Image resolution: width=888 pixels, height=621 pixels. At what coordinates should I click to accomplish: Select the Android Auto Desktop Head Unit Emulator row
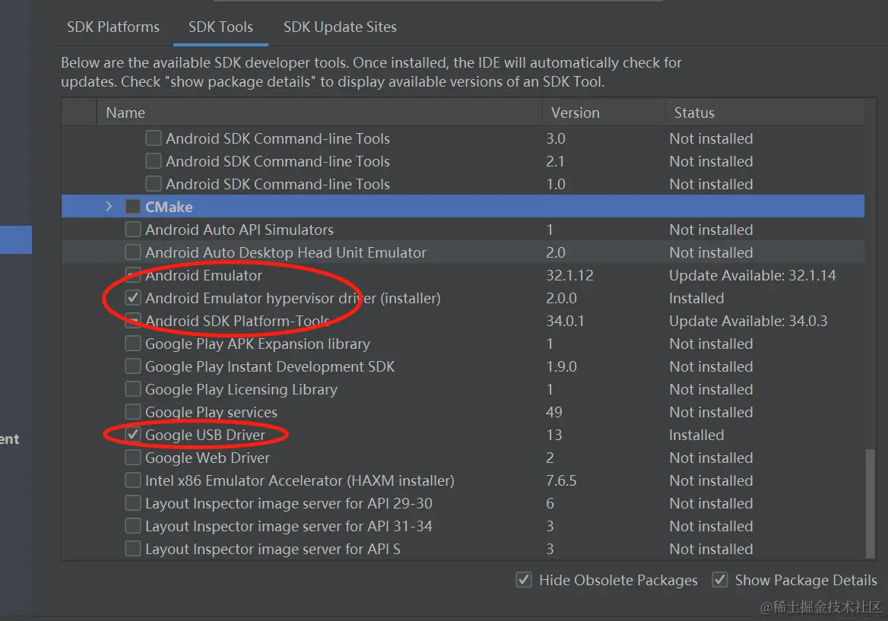pyautogui.click(x=463, y=252)
